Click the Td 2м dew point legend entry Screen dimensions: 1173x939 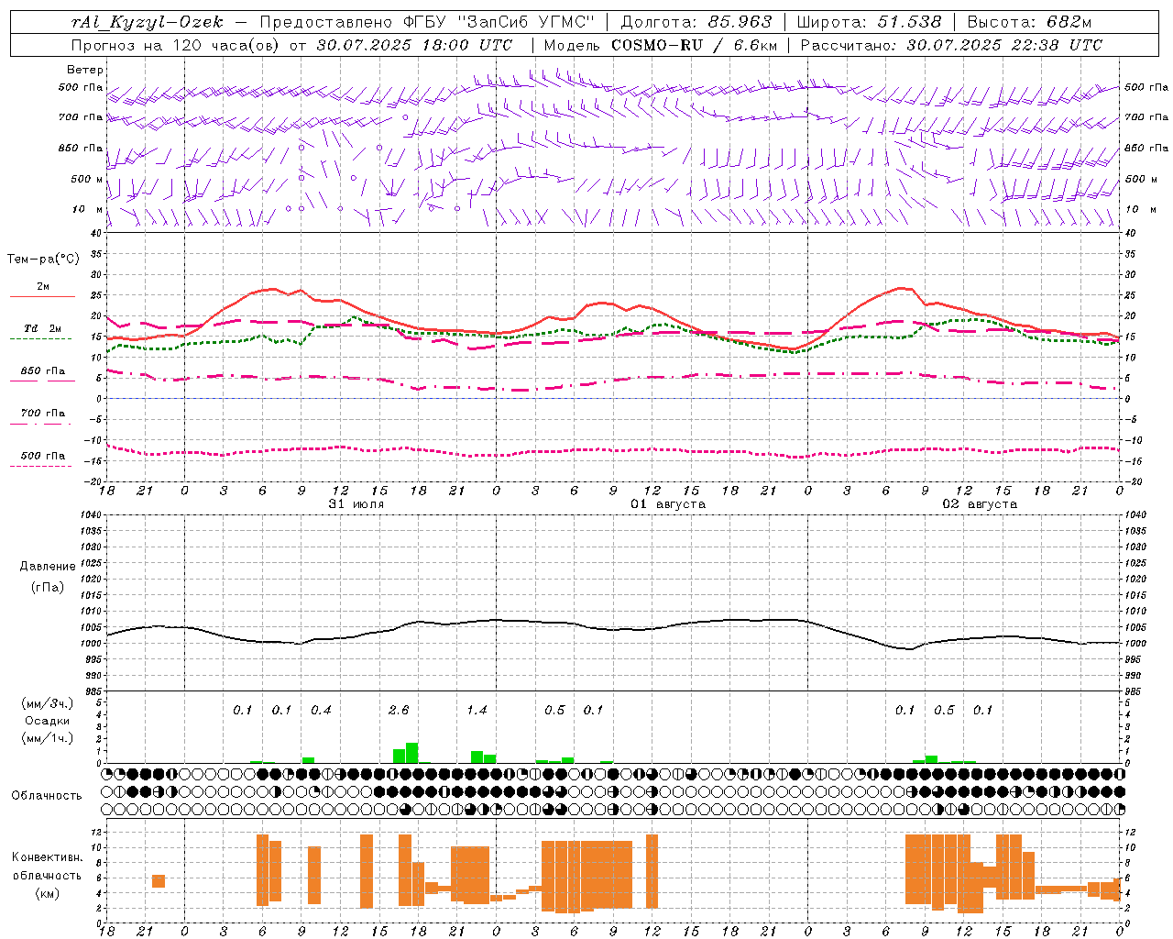click(42, 328)
